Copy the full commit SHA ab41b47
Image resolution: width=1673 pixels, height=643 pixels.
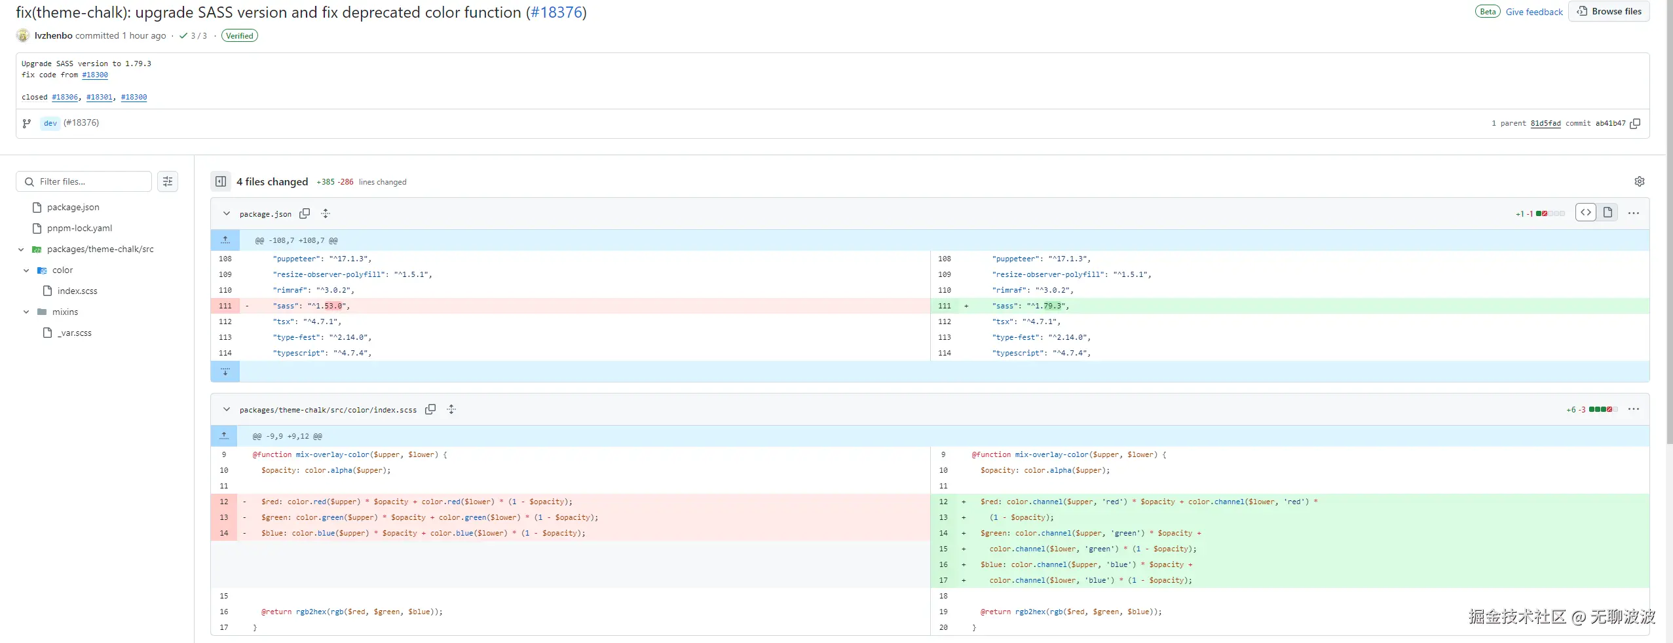click(1635, 124)
